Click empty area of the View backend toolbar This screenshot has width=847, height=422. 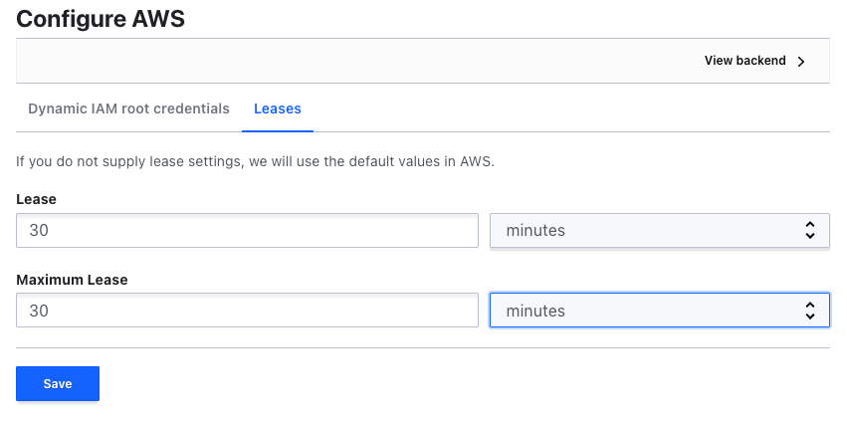pyautogui.click(x=348, y=61)
